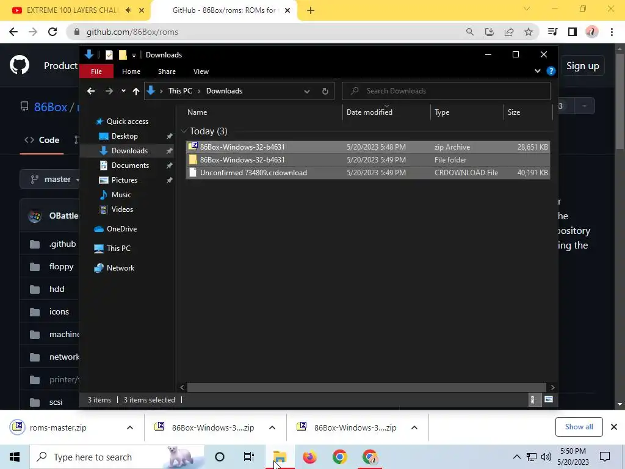This screenshot has height=469, width=625.
Task: Open the volume control in system tray
Action: point(546,457)
